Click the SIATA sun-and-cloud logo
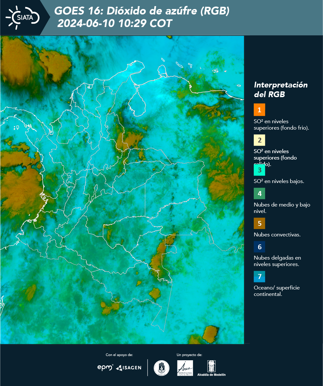This screenshot has width=323, height=386. coord(23,17)
